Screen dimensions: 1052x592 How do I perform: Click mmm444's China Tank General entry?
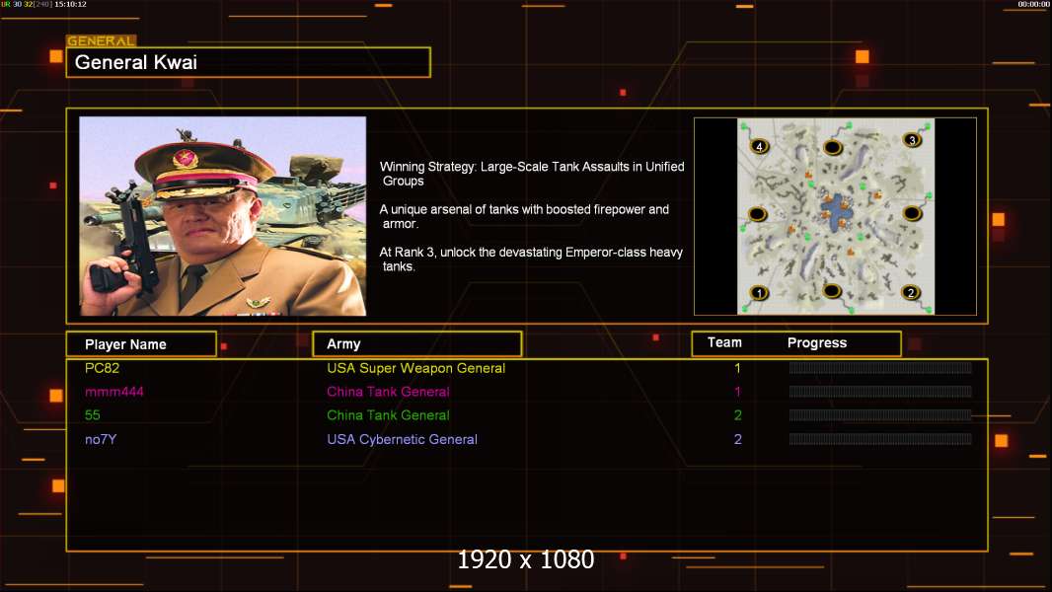[x=388, y=392]
